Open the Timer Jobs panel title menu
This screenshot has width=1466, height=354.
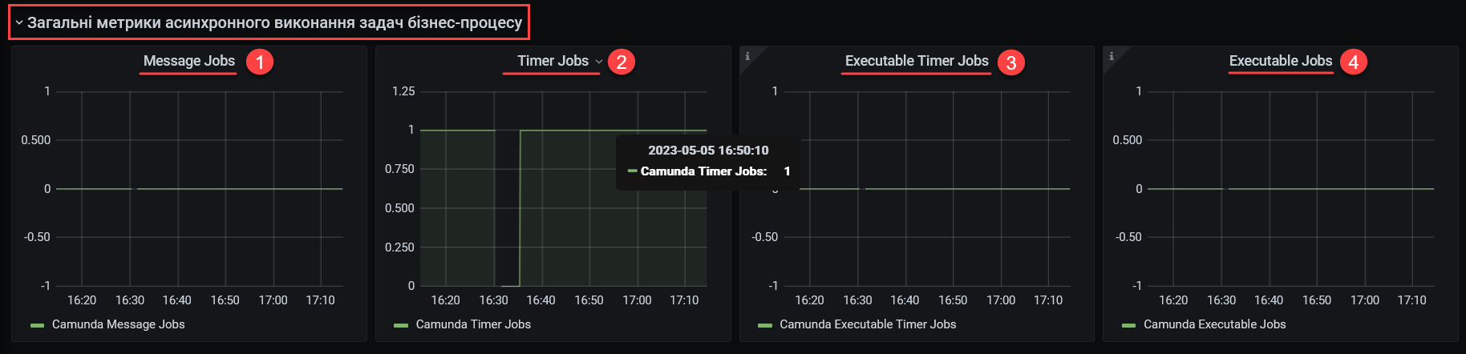[553, 61]
